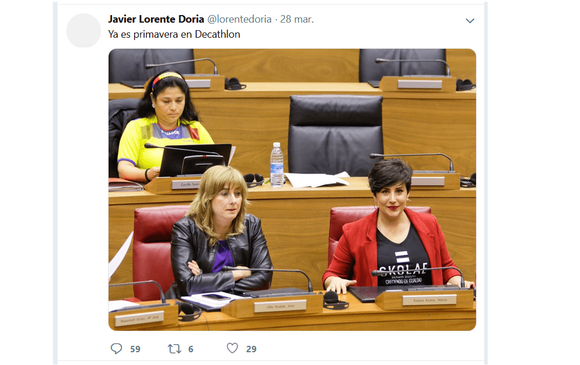Open the @lorentedoria handle link

(x=239, y=19)
